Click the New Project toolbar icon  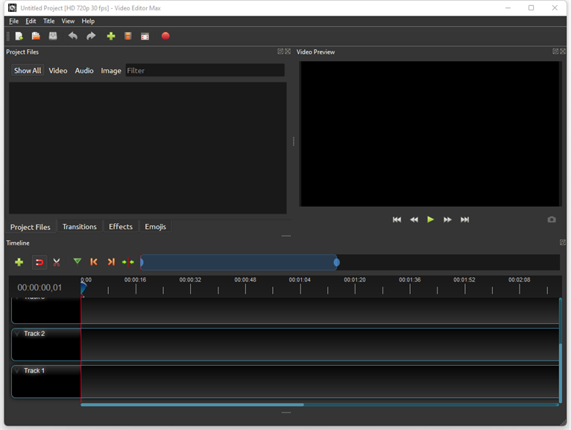click(x=19, y=36)
